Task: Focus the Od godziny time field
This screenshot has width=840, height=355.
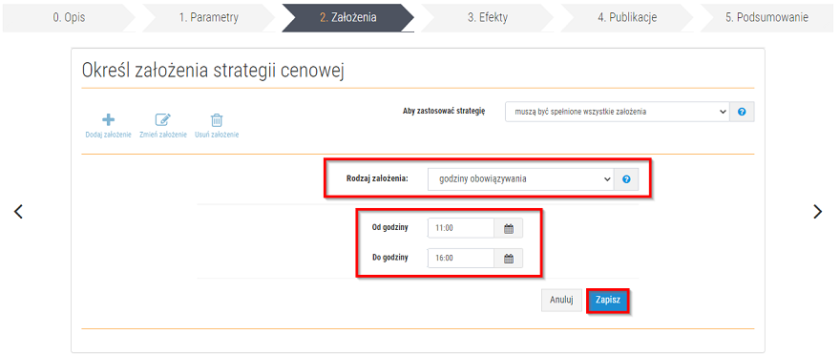Action: pyautogui.click(x=461, y=228)
